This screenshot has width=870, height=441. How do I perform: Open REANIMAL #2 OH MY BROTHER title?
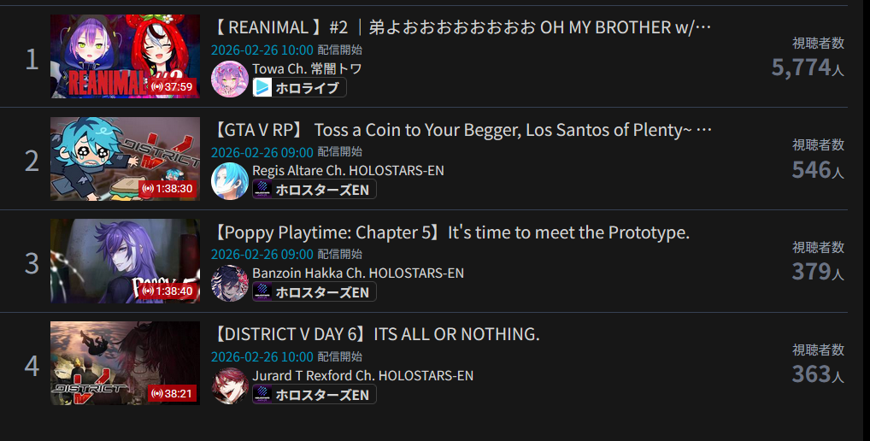point(462,27)
